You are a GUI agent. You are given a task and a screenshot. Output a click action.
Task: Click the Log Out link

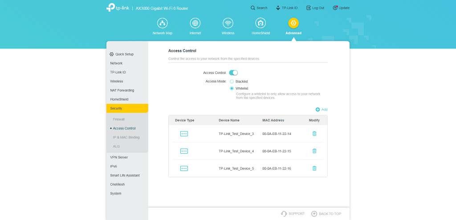[x=315, y=8]
